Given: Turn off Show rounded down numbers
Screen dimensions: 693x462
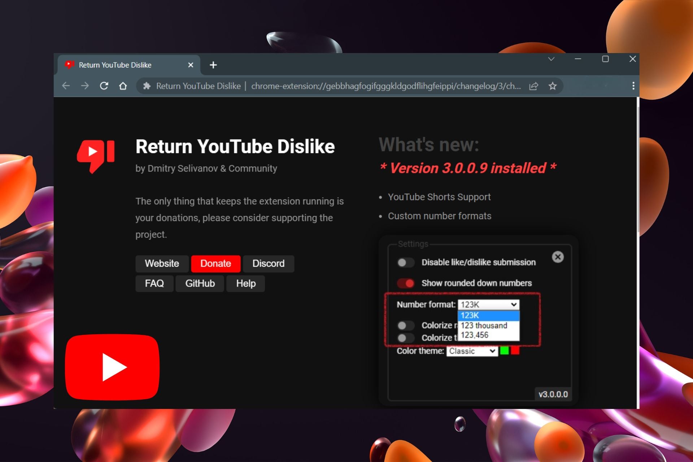Looking at the screenshot, I should 406,283.
